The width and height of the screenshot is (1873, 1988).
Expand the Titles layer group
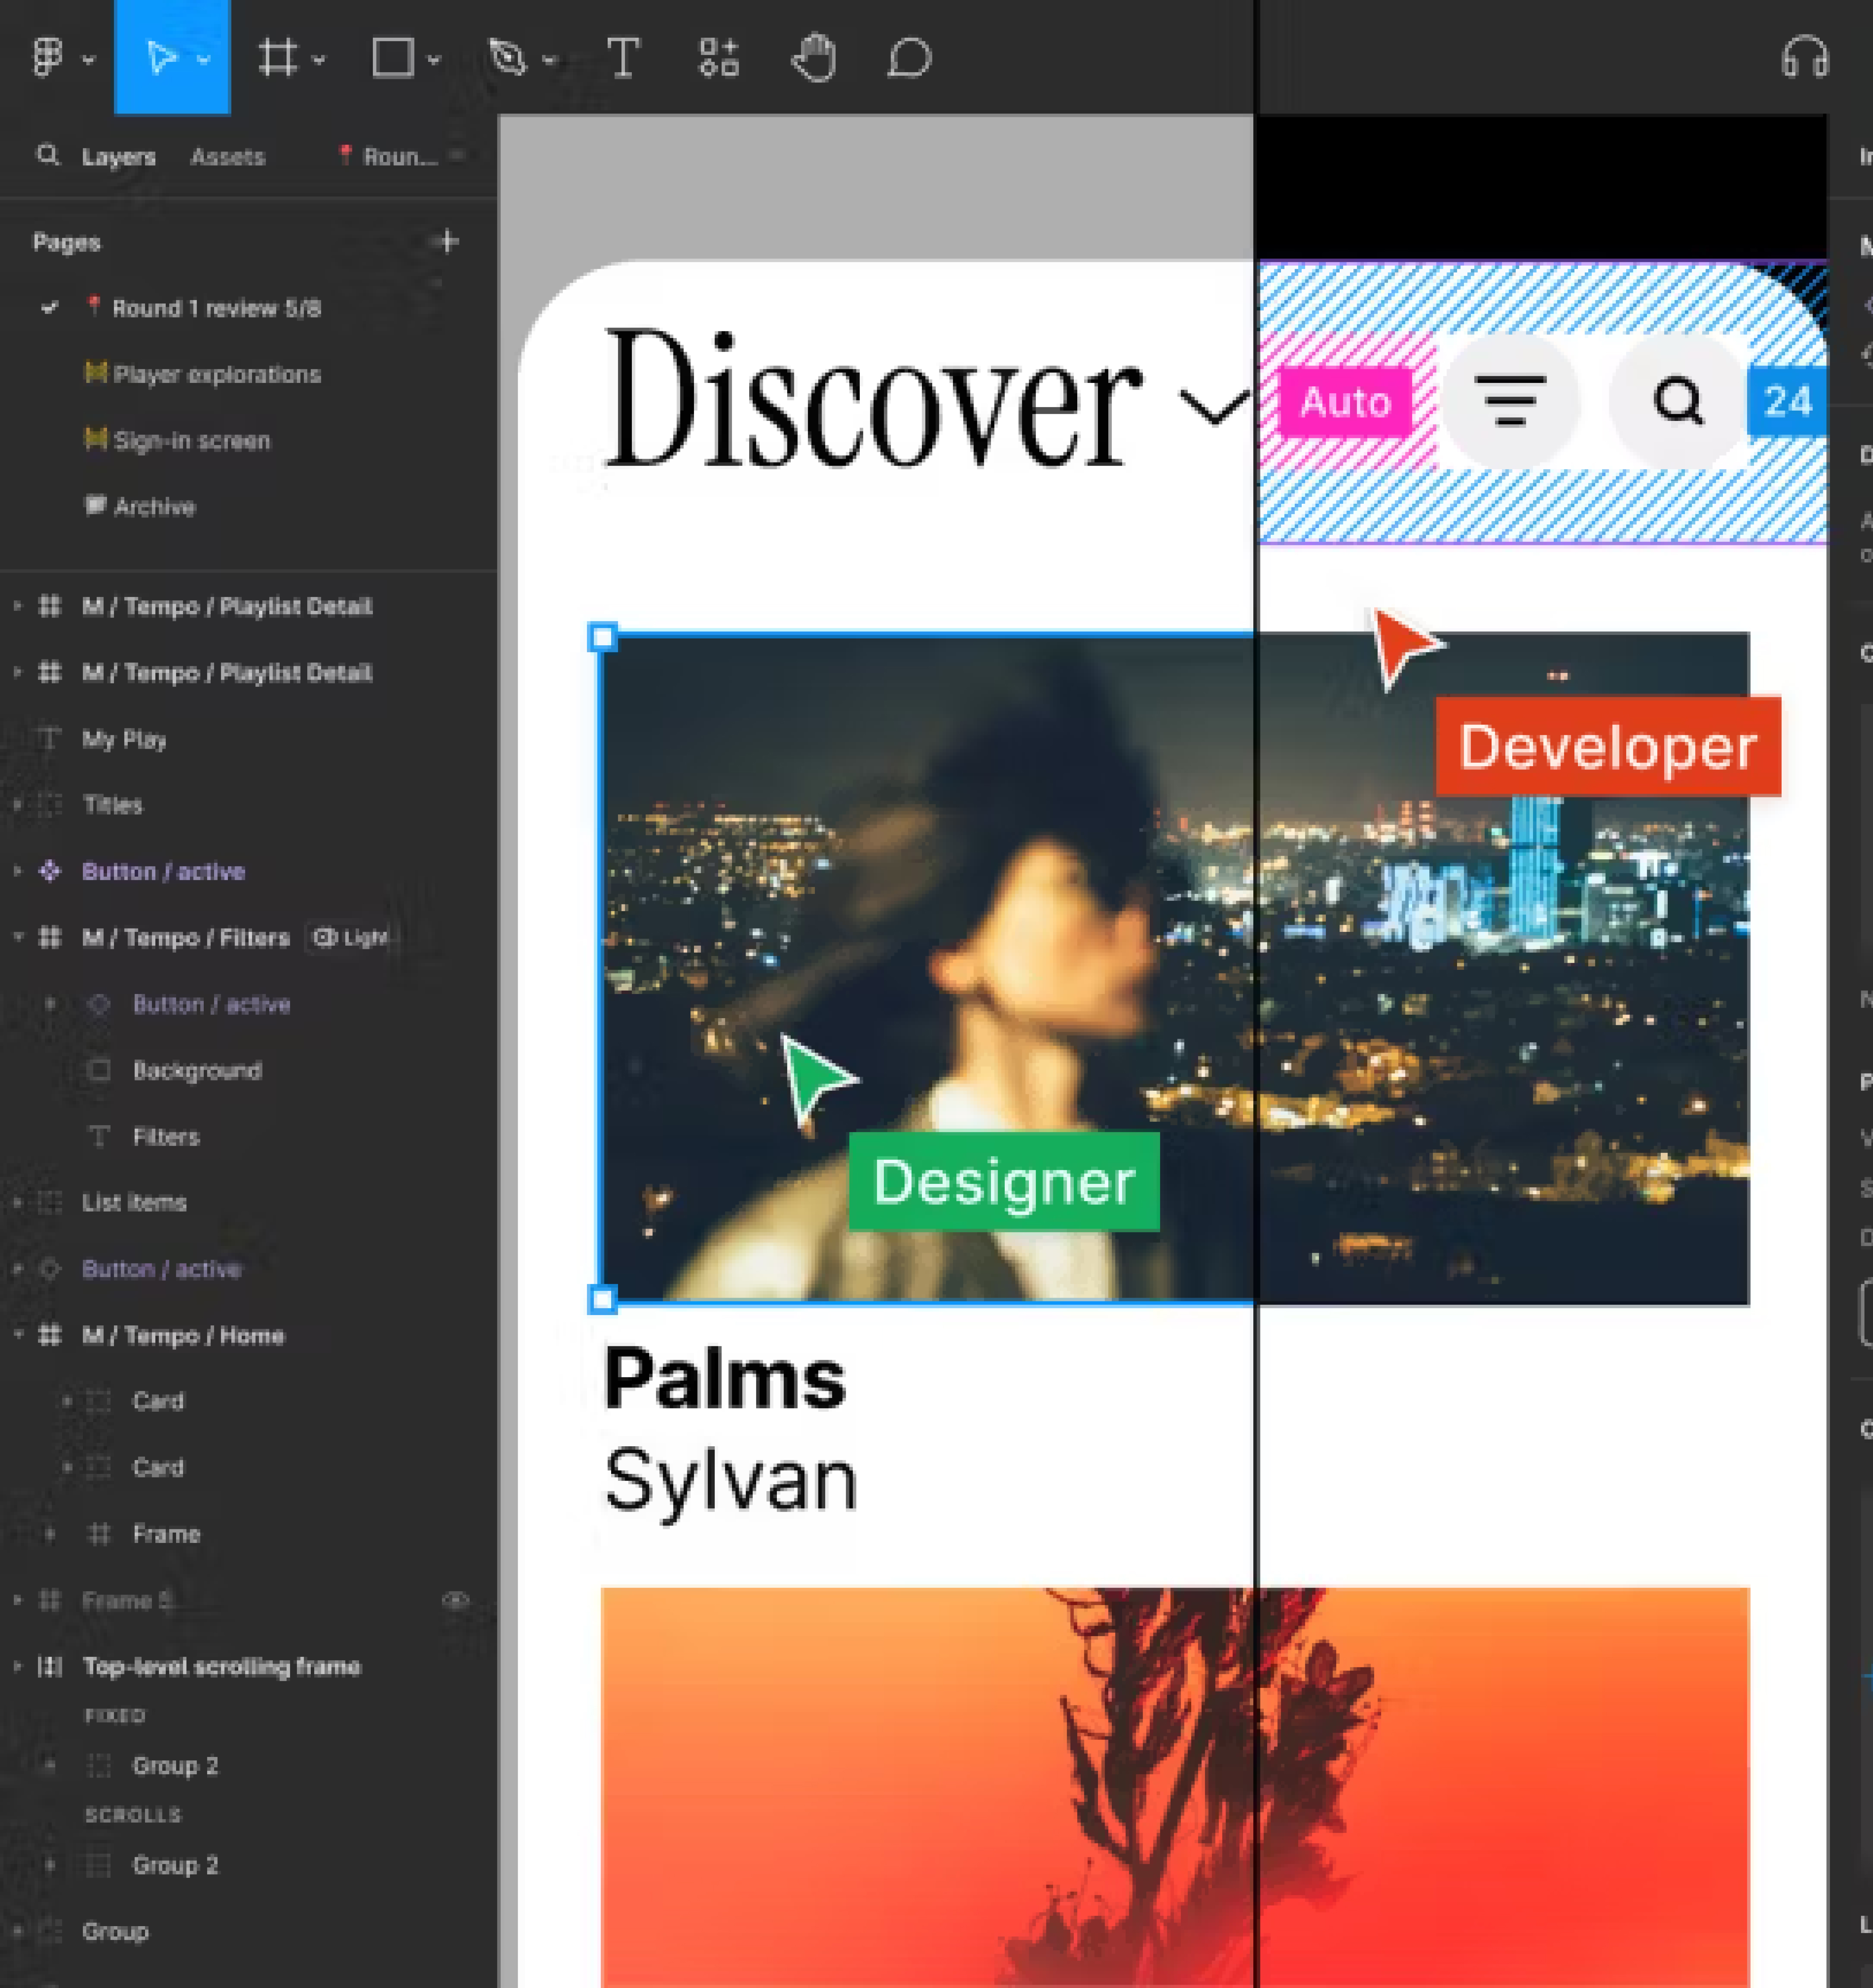pos(17,805)
